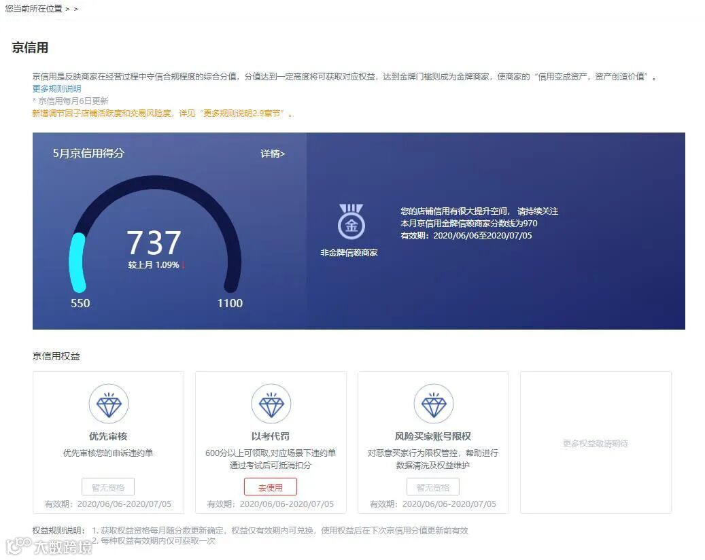Click 较上月 1.09% change text
705x560 pixels.
click(x=156, y=265)
